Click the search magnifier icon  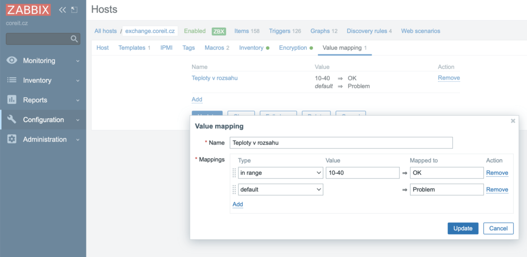[x=74, y=39]
